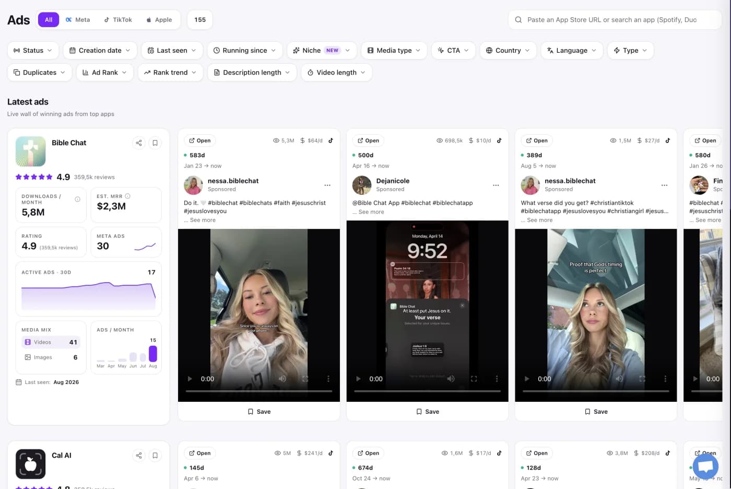Expand the Status filter dropdown

point(33,51)
